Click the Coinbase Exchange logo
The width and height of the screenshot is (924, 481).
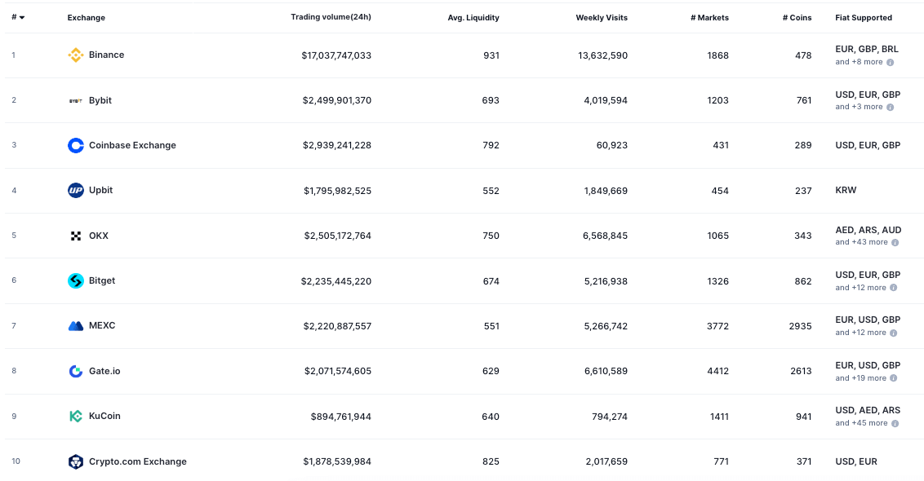75,145
